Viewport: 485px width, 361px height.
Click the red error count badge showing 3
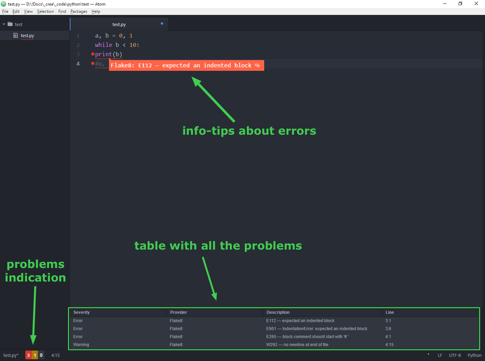click(x=28, y=355)
